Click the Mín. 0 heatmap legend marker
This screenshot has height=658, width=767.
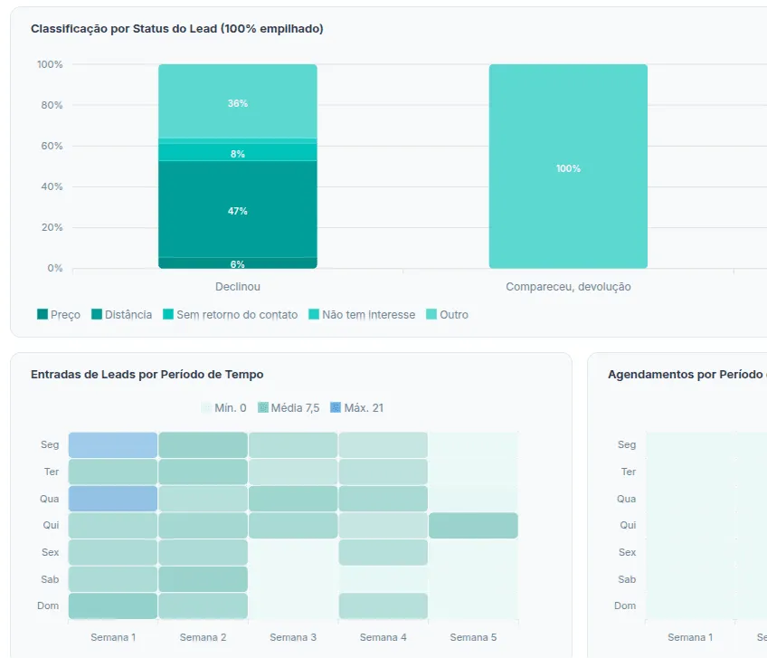[206, 407]
